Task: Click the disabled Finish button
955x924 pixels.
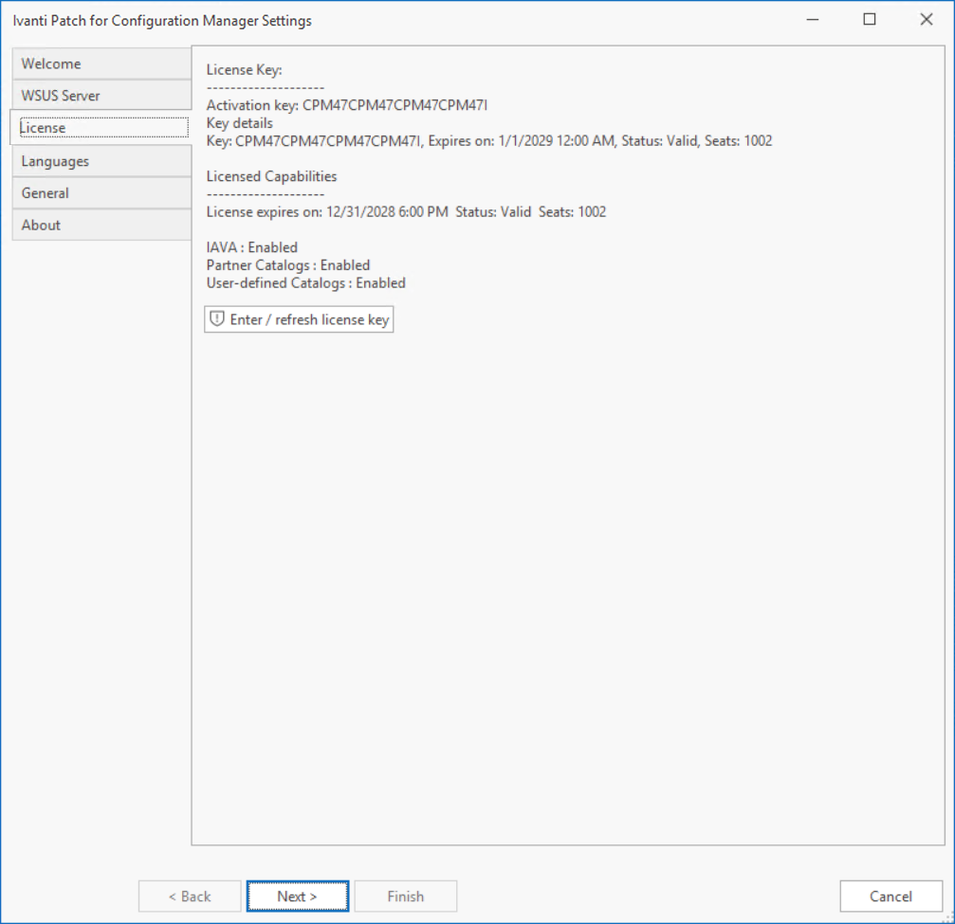Action: click(405, 897)
